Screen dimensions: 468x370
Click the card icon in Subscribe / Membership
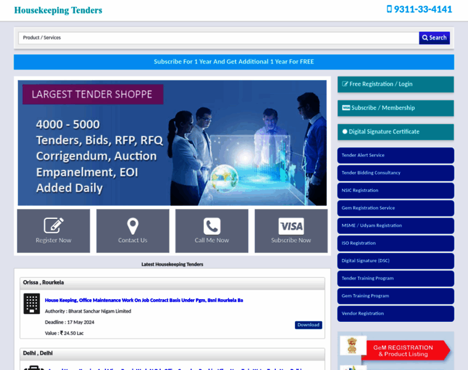tap(346, 107)
